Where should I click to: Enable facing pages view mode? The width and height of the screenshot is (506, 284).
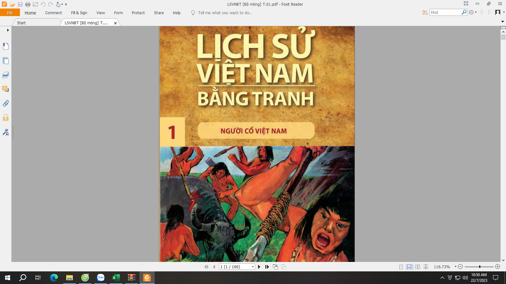[417, 267]
